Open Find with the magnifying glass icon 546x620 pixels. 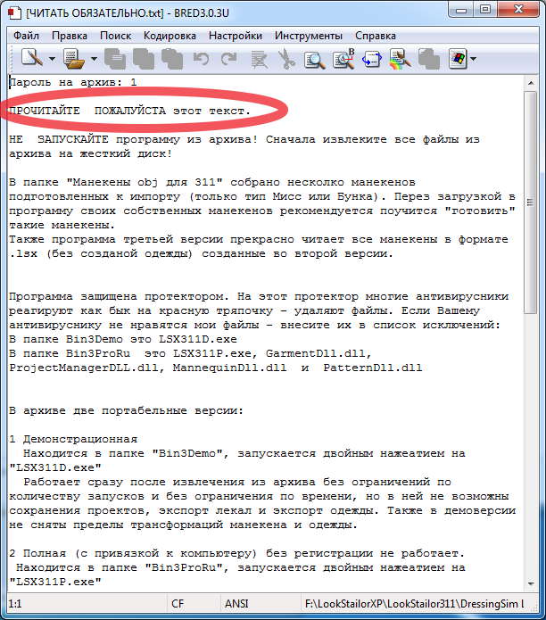pyautogui.click(x=315, y=59)
